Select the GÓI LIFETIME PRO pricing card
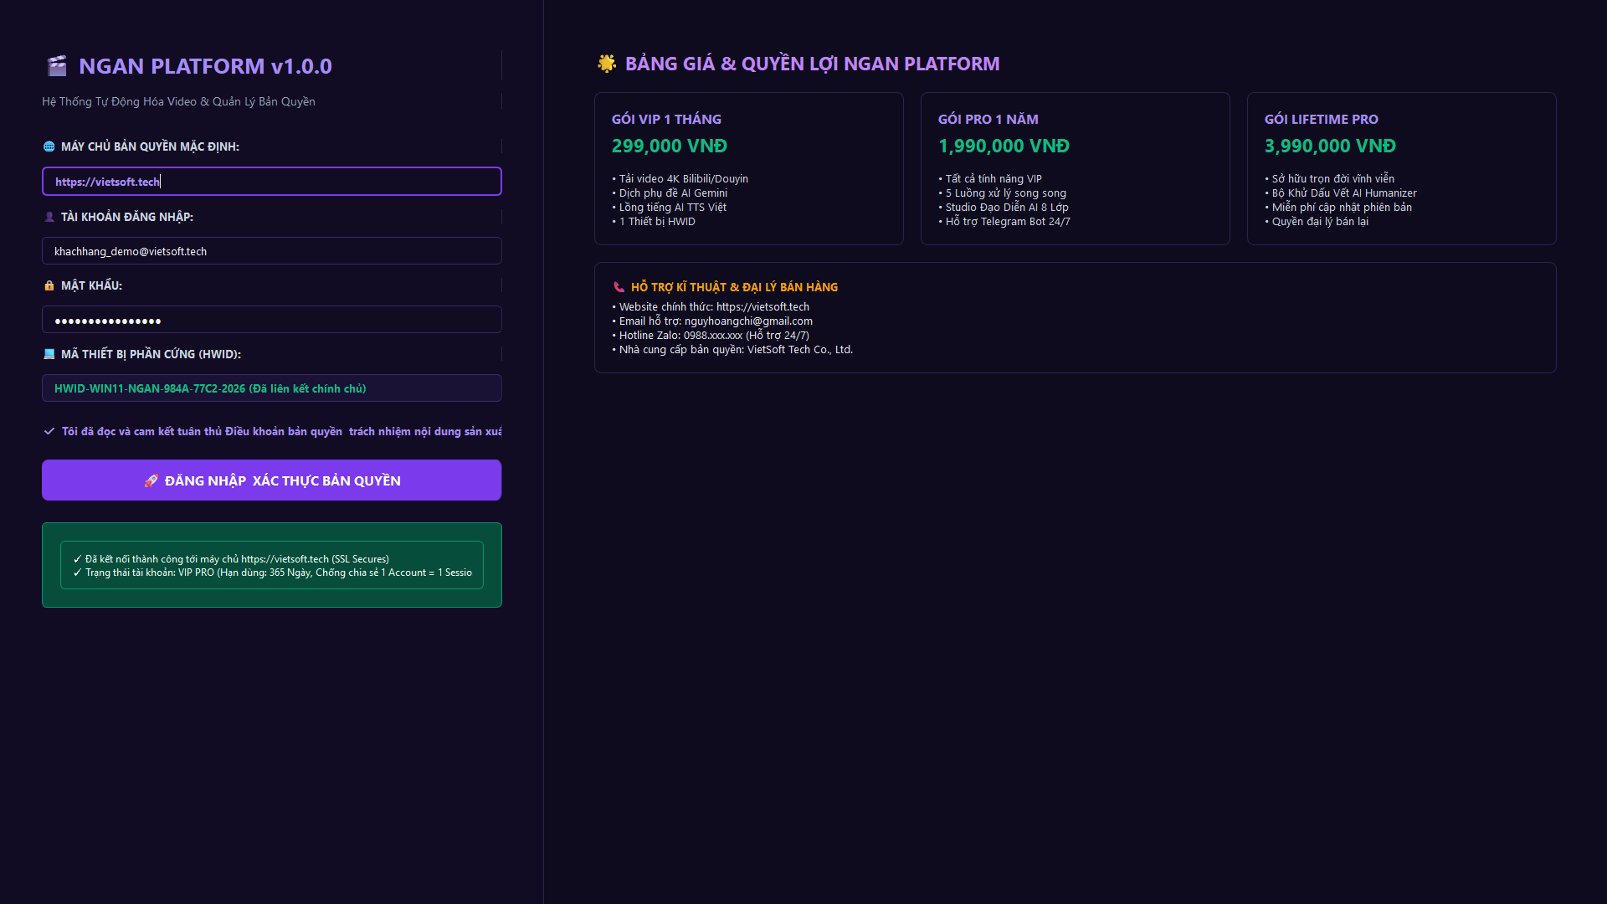This screenshot has width=1607, height=904. click(x=1402, y=169)
